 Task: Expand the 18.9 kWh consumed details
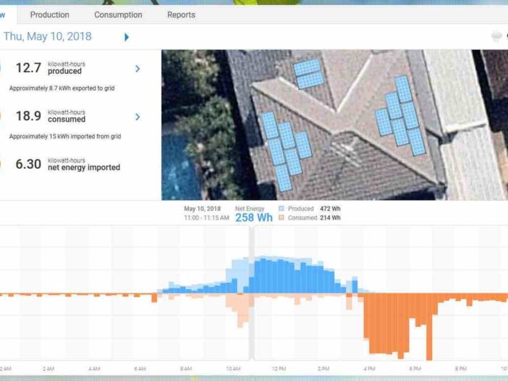137,117
